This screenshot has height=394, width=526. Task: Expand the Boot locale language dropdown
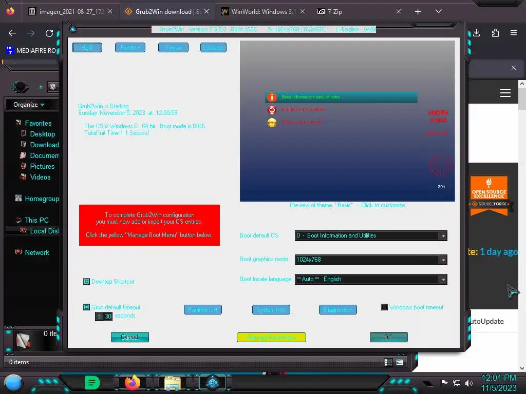(x=443, y=280)
